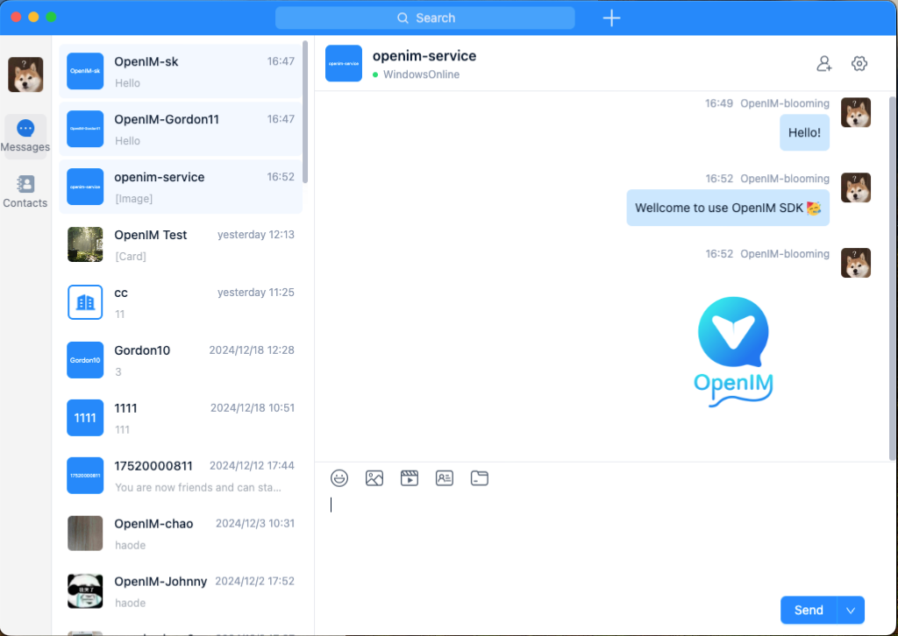
Task: Click the openim-service header avatar
Action: point(344,63)
